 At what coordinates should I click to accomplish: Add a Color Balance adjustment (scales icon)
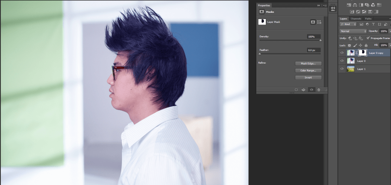pyautogui.click(x=355, y=5)
